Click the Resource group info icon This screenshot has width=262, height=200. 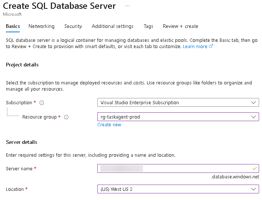[66, 117]
